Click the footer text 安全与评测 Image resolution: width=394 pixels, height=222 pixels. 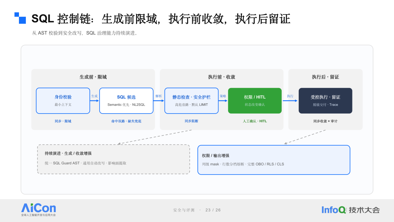[184, 210]
